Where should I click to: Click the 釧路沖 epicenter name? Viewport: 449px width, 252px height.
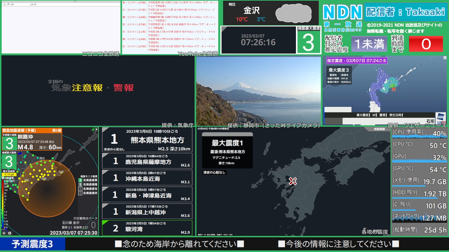(x=25, y=137)
